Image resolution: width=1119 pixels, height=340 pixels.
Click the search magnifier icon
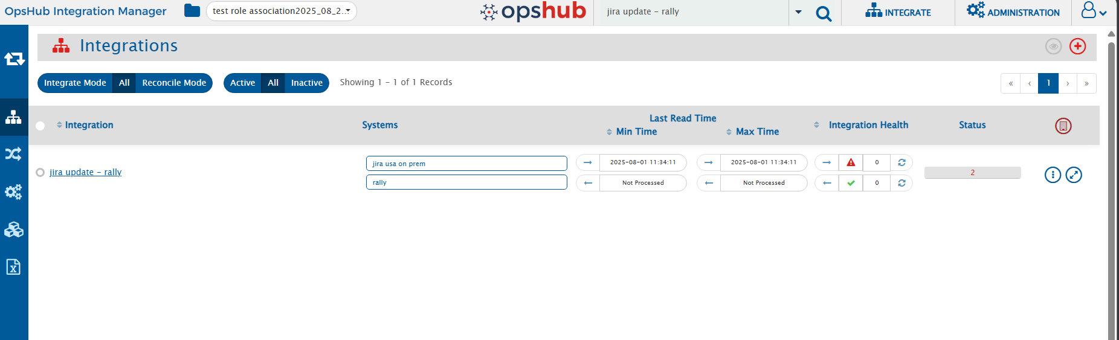[823, 13]
